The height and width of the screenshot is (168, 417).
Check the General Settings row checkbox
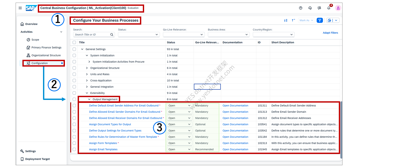click(74, 49)
